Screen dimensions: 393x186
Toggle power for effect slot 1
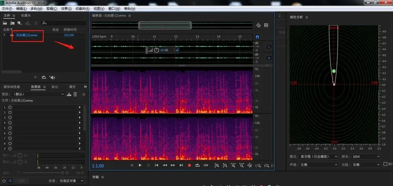click(x=10, y=107)
